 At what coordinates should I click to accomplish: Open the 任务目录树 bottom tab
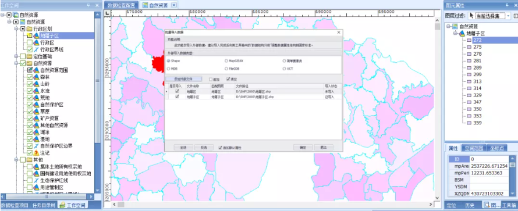coord(43,205)
